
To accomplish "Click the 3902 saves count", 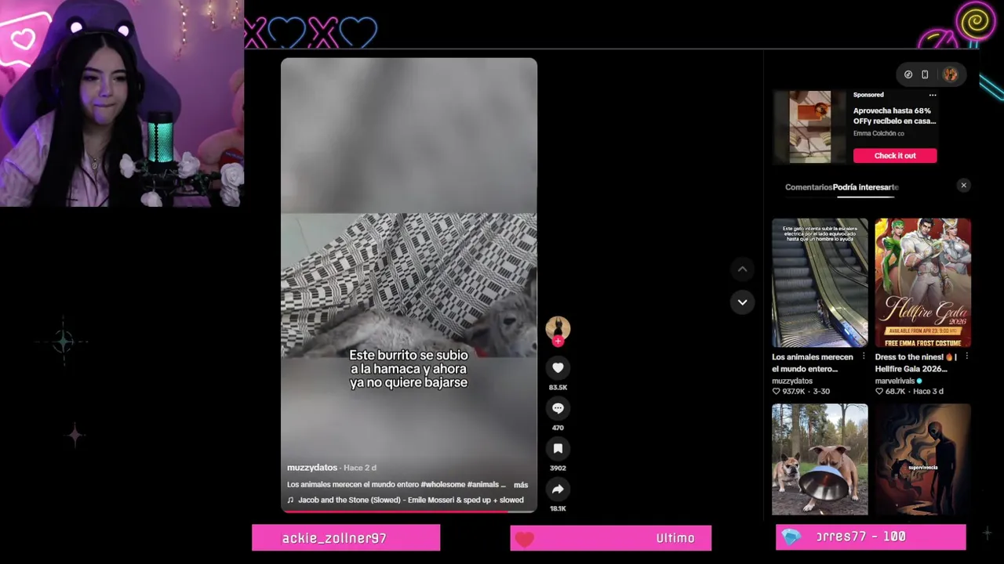I will point(558,468).
